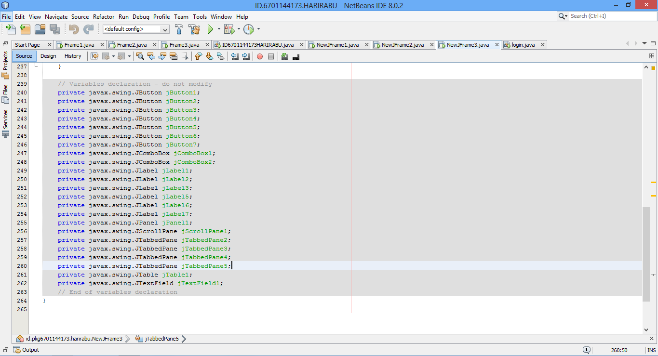Comment selected lines icon
Image resolution: width=658 pixels, height=356 pixels.
(x=284, y=56)
